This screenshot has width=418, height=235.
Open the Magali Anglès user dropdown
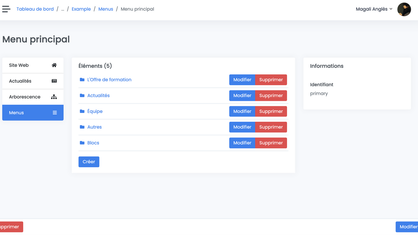[x=374, y=9]
